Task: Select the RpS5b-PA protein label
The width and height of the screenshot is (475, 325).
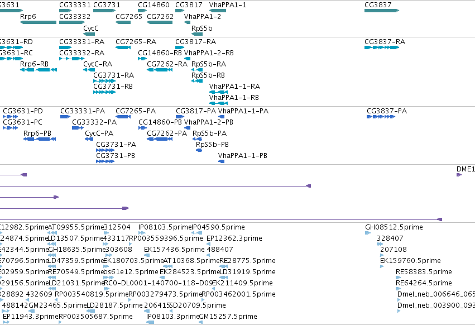Action: [210, 133]
